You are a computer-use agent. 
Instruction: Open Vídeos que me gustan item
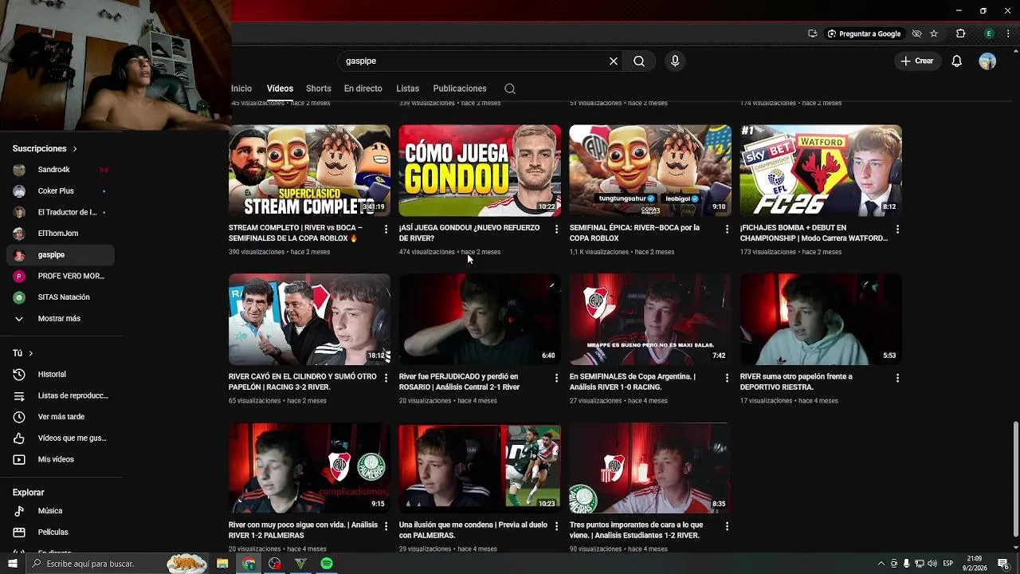pos(61,438)
